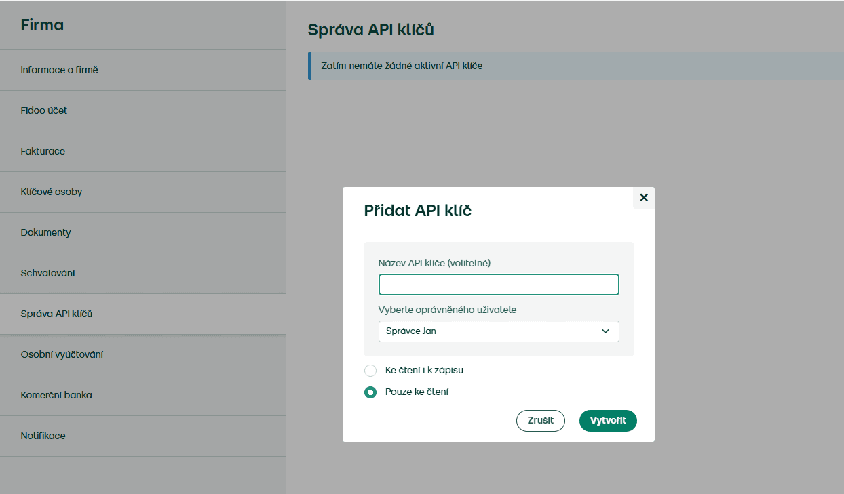Open the authorized user dropdown 'Správce Jan'
Screen dimensions: 844x494
498,331
